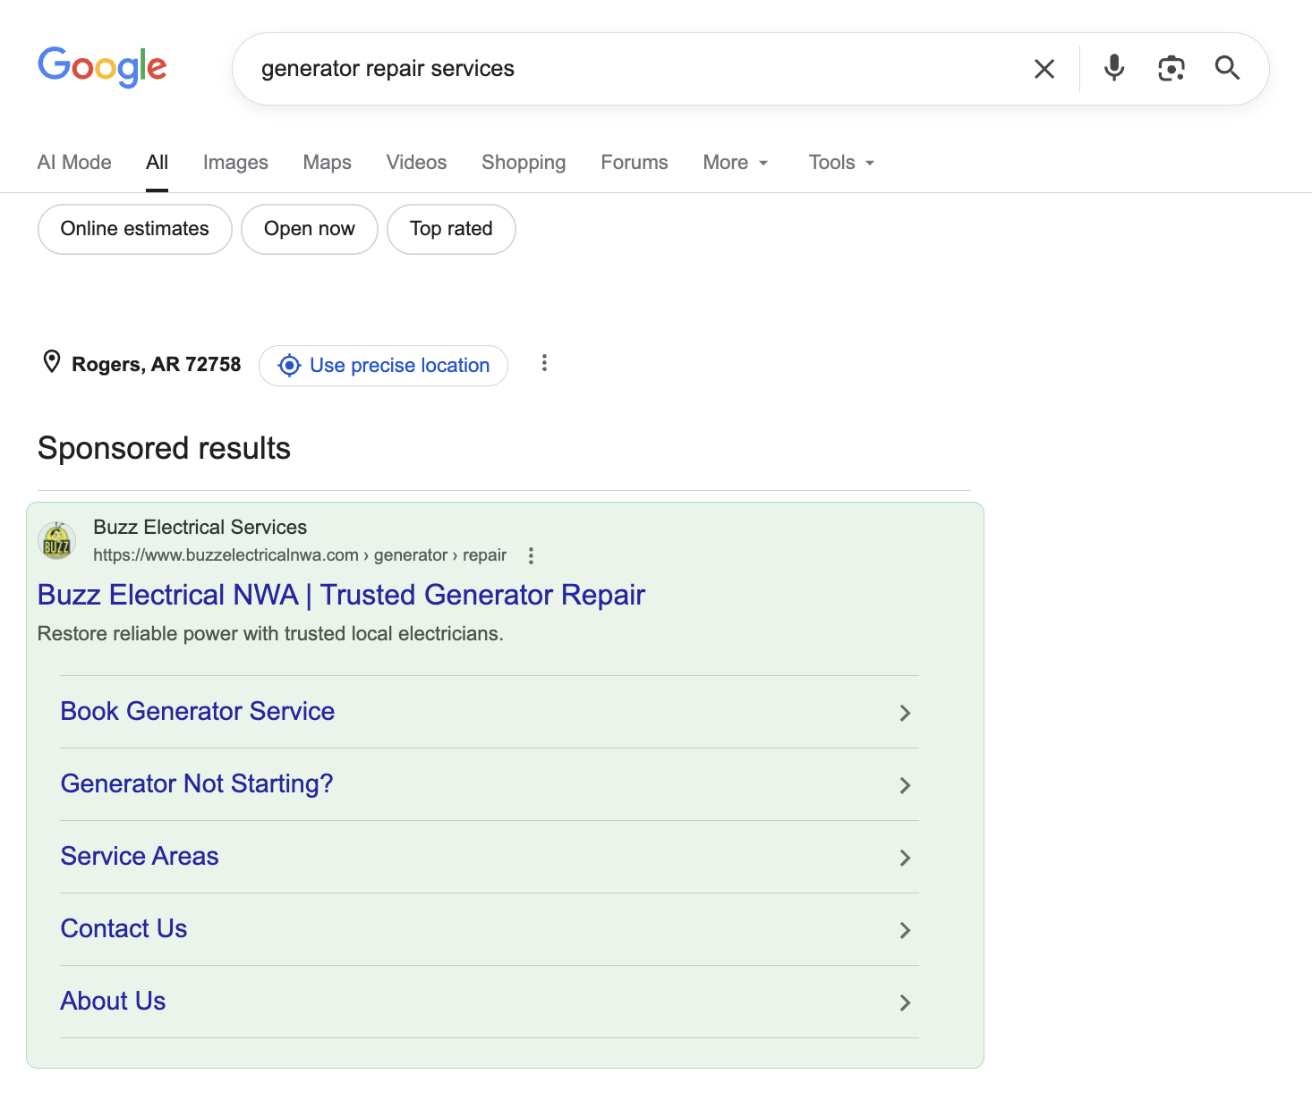The height and width of the screenshot is (1100, 1312).
Task: Click the chevron on the About Us row
Action: (x=905, y=1003)
